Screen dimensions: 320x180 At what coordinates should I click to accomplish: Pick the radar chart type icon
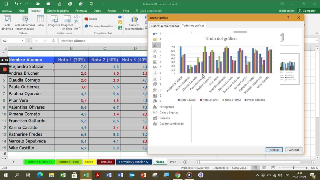pyautogui.click(x=155, y=90)
